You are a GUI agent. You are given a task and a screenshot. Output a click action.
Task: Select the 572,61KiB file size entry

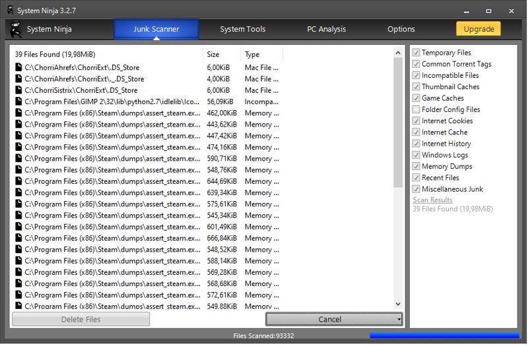pos(222,295)
